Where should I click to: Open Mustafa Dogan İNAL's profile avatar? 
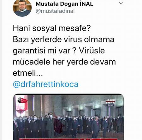22,8
